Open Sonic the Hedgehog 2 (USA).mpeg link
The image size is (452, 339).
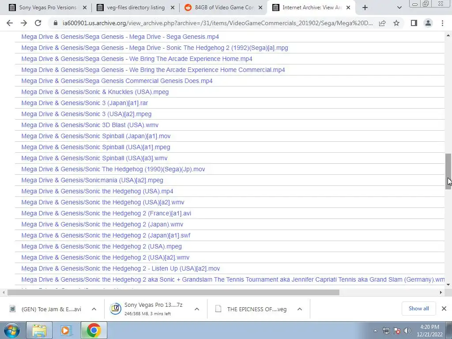pos(102,246)
